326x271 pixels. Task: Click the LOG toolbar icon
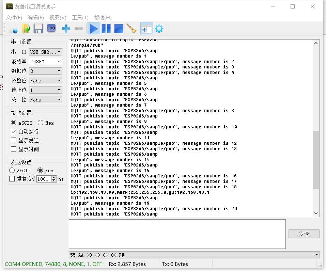coord(51,29)
